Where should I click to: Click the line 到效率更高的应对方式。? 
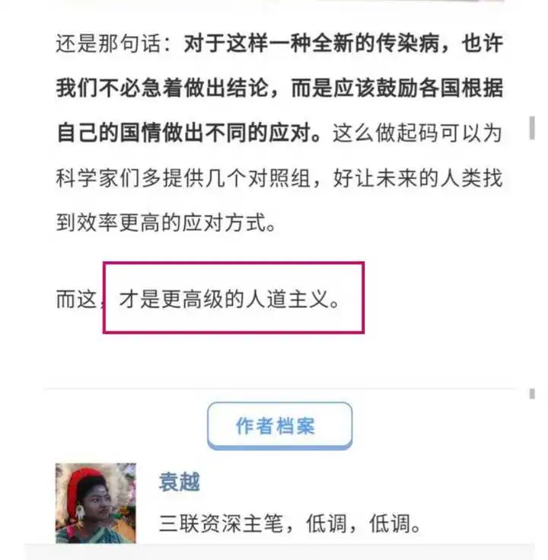pos(166,222)
